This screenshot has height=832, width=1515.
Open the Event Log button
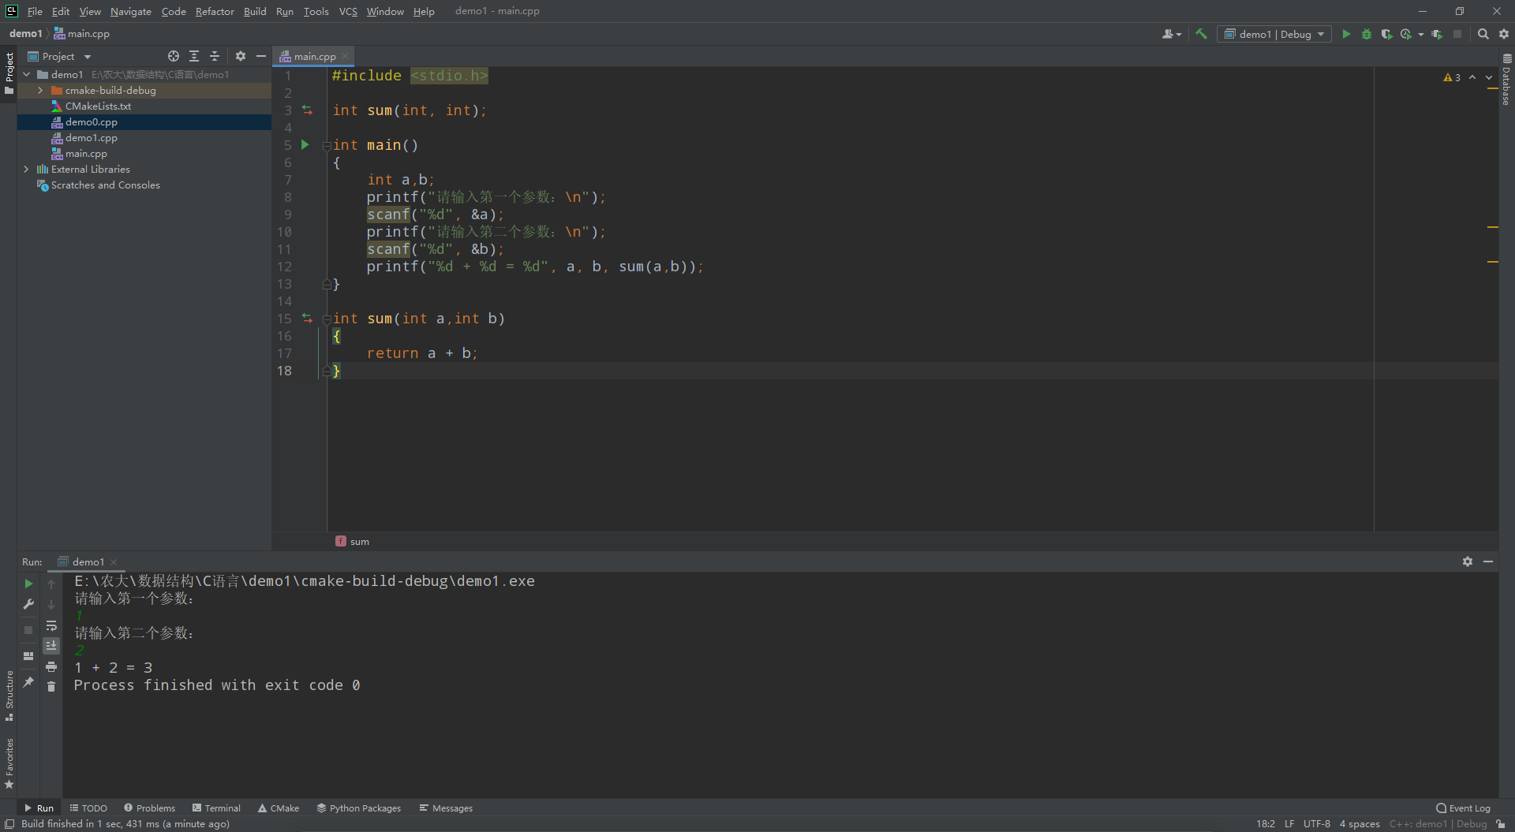(1463, 808)
